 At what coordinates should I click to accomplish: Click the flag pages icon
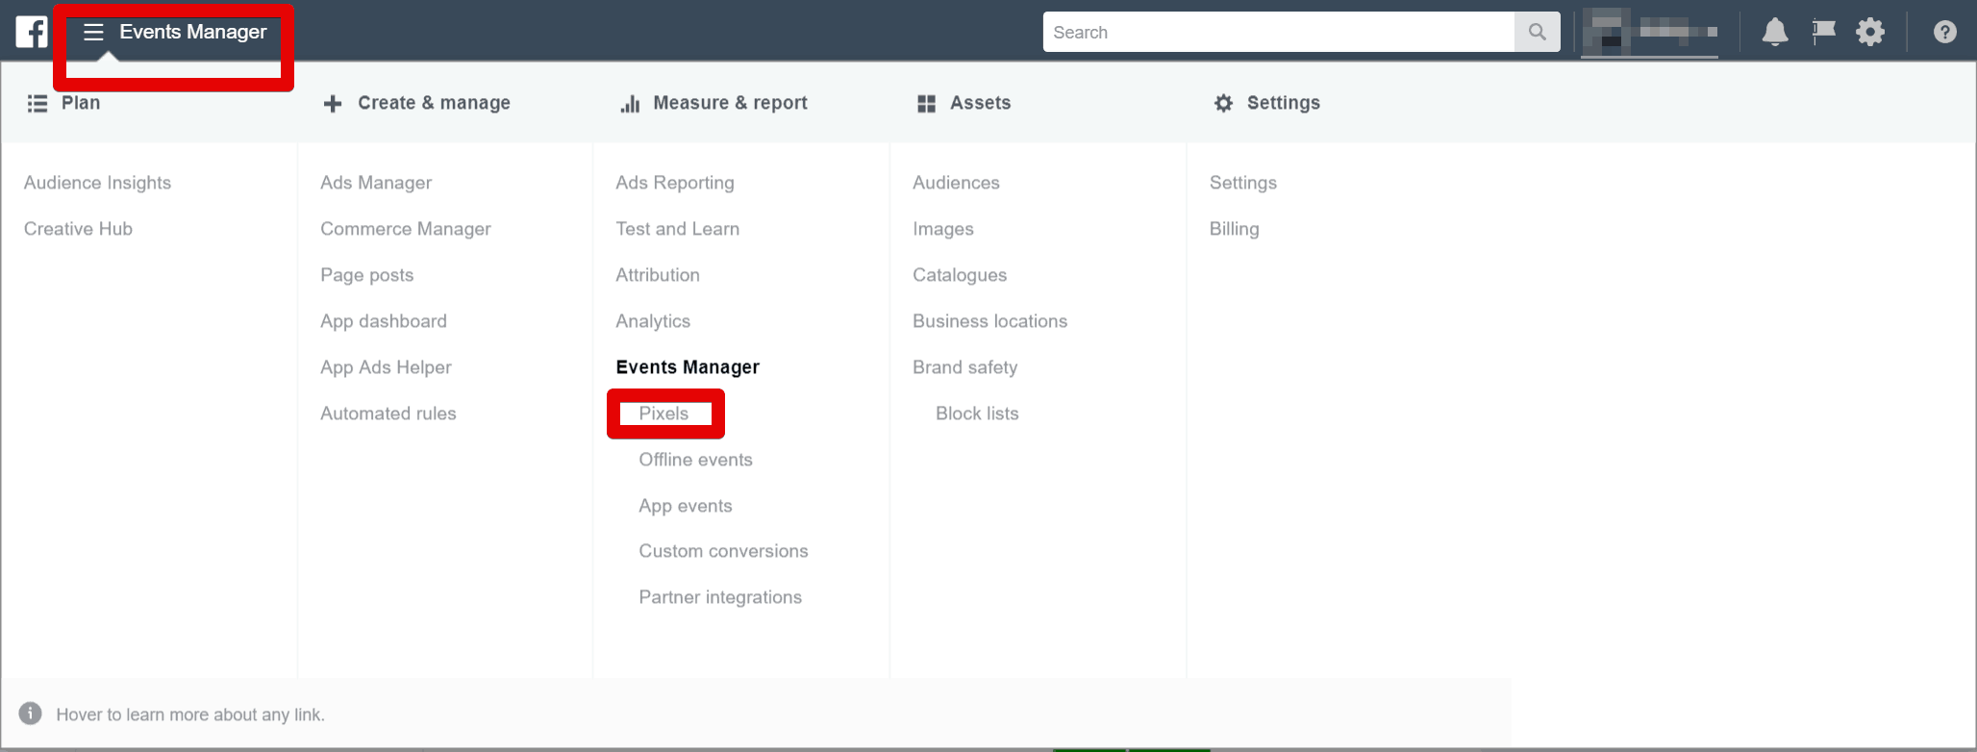coord(1823,33)
